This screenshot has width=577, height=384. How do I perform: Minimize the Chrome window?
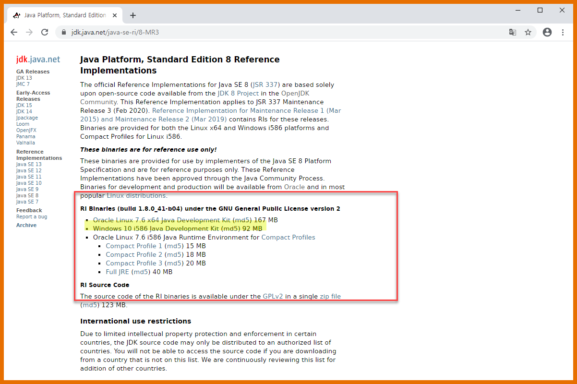[518, 10]
